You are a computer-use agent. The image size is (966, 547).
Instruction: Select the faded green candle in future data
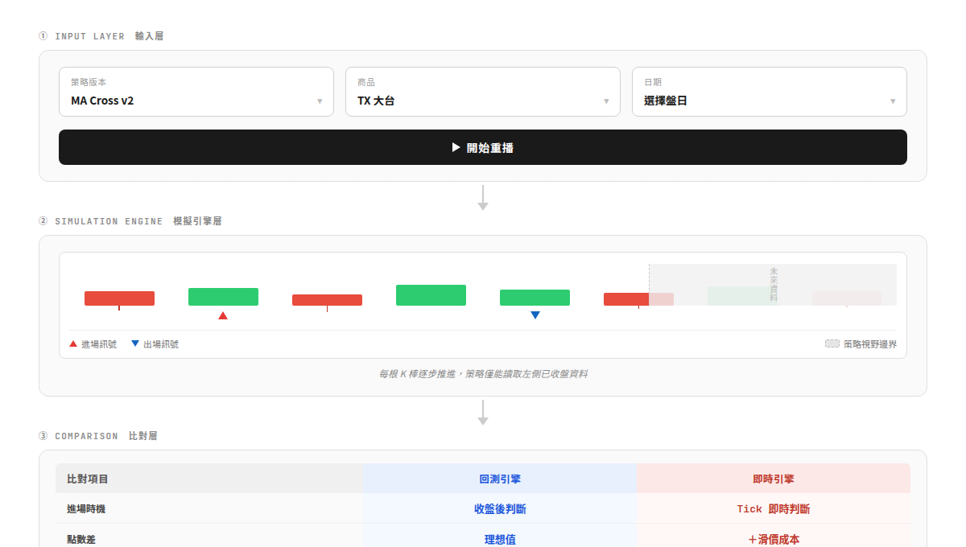(x=742, y=296)
